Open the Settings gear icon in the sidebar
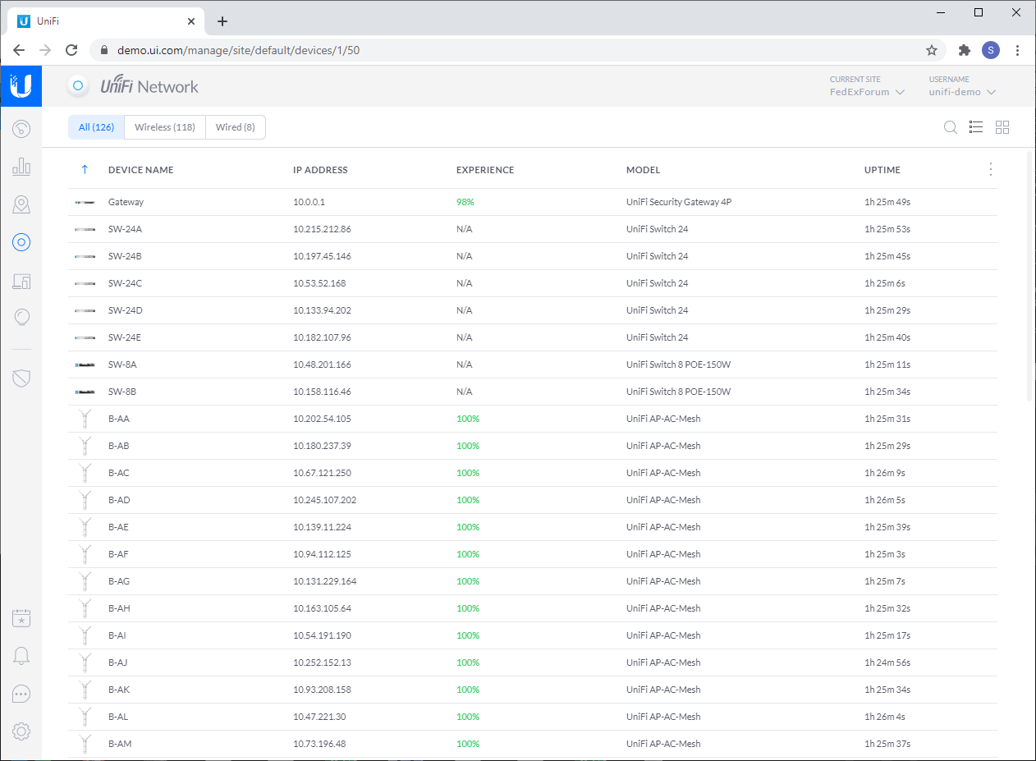The width and height of the screenshot is (1036, 761). coord(21,731)
